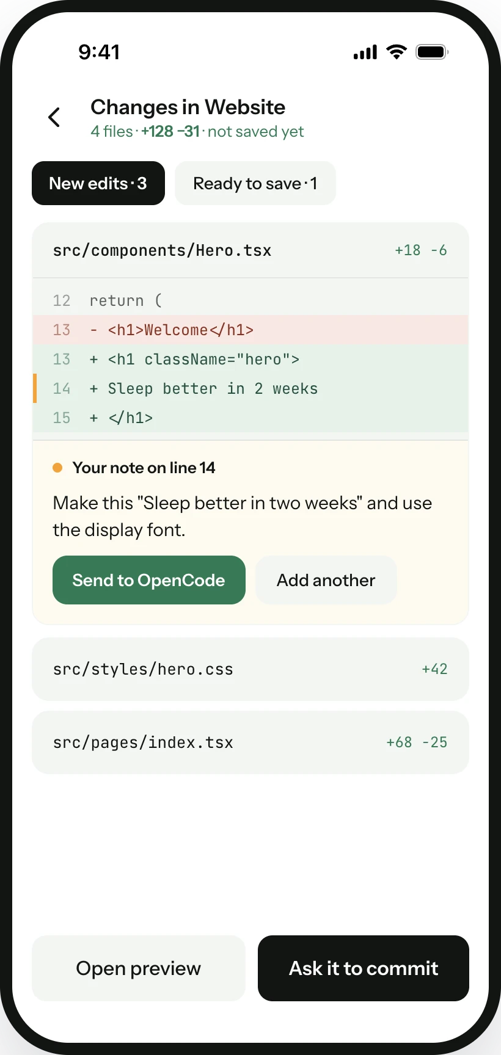501x1055 pixels.
Task: Select the removed line '<h1>Welcome</h1>'
Action: click(250, 330)
